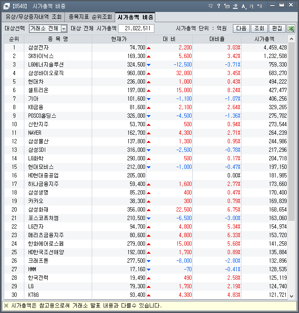The width and height of the screenshot is (299, 313).
Task: Select the 삼성생명 row
Action: pyautogui.click(x=146, y=192)
